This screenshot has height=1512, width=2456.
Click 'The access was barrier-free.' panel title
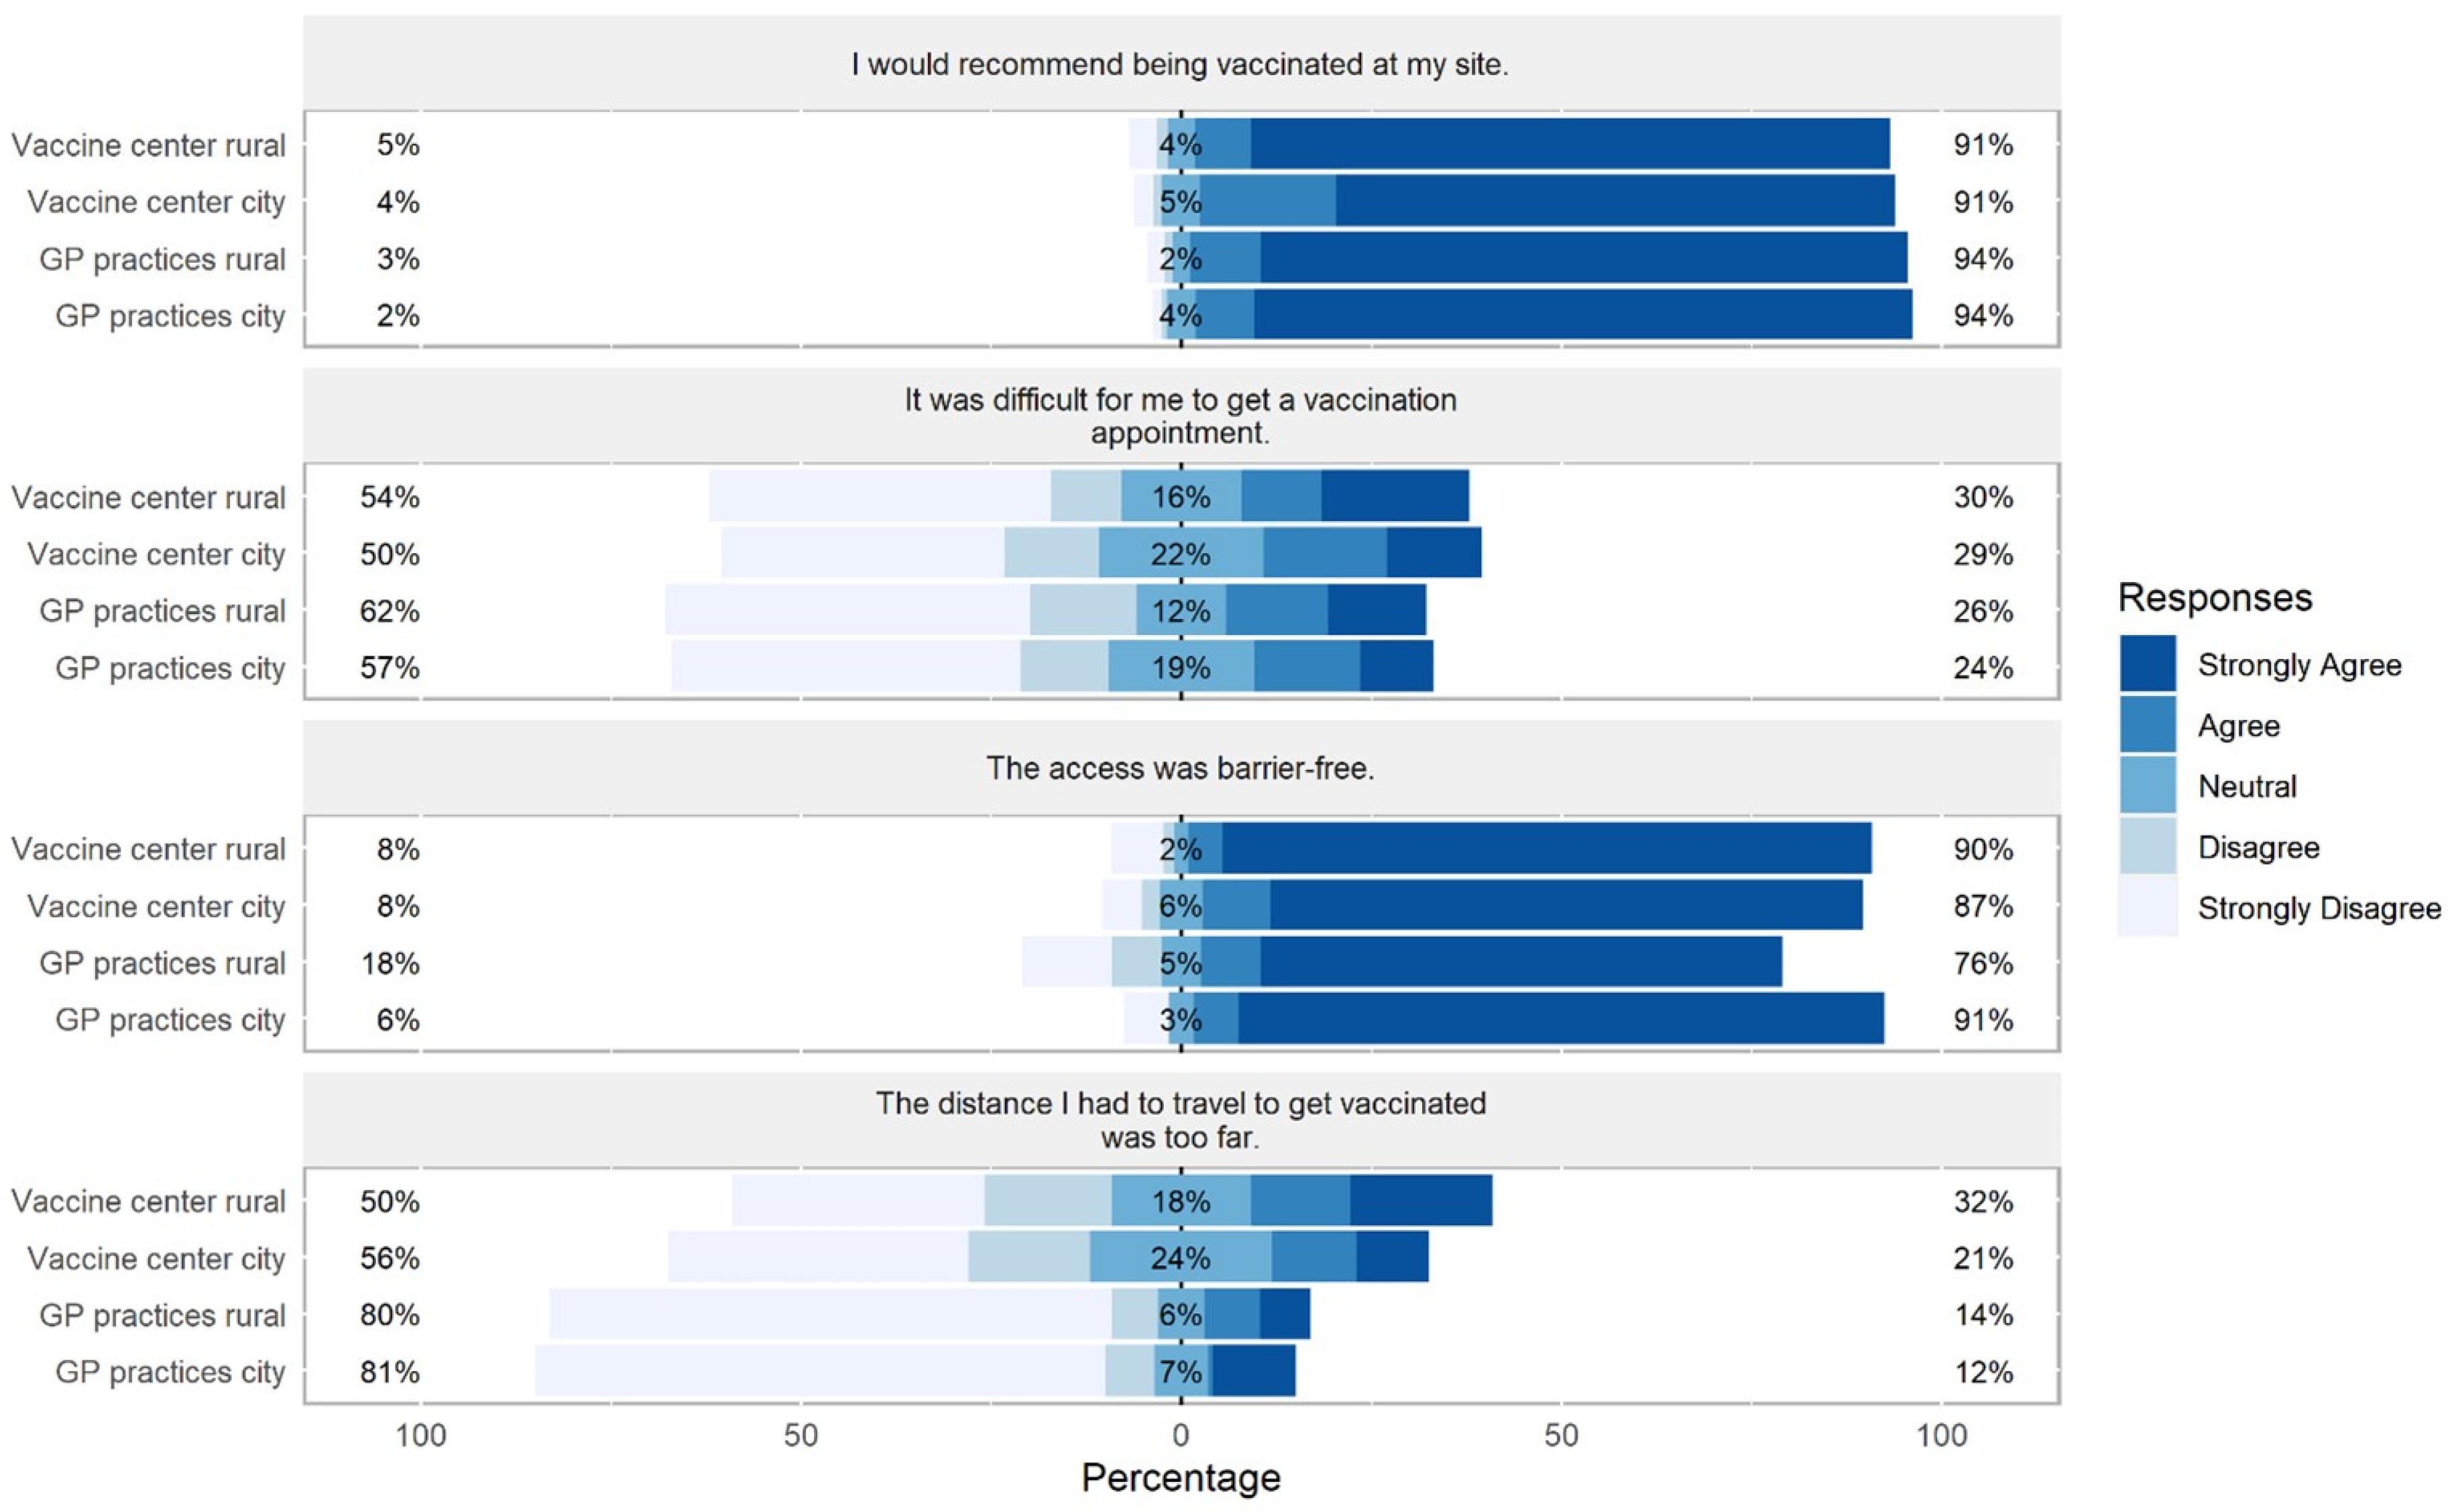(x=1180, y=768)
